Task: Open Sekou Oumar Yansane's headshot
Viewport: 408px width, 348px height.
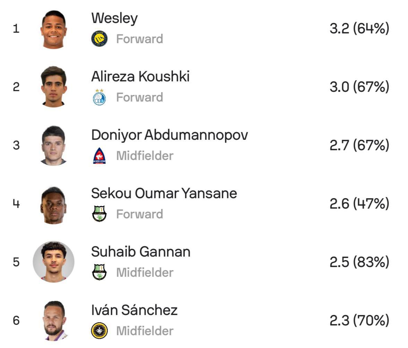Action: click(x=53, y=204)
